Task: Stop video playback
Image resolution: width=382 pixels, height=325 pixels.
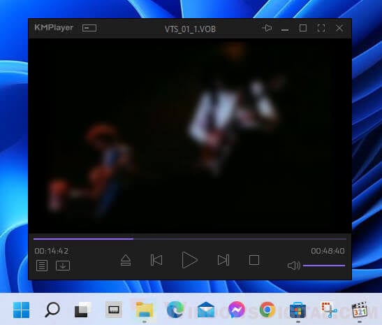Action: [x=254, y=260]
